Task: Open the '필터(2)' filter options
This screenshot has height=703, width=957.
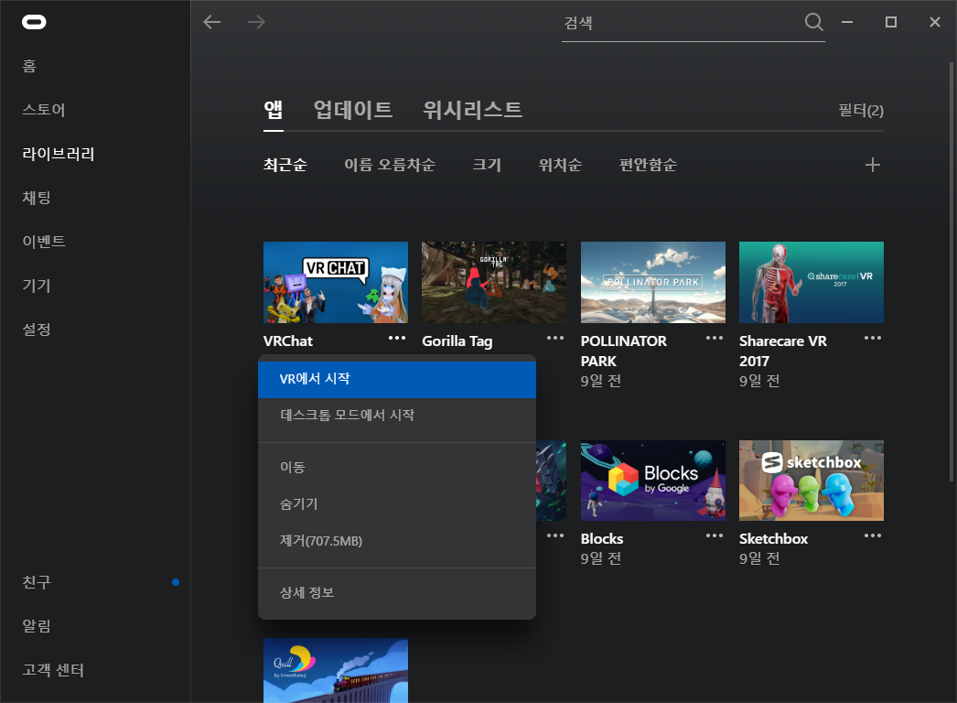Action: (x=861, y=111)
